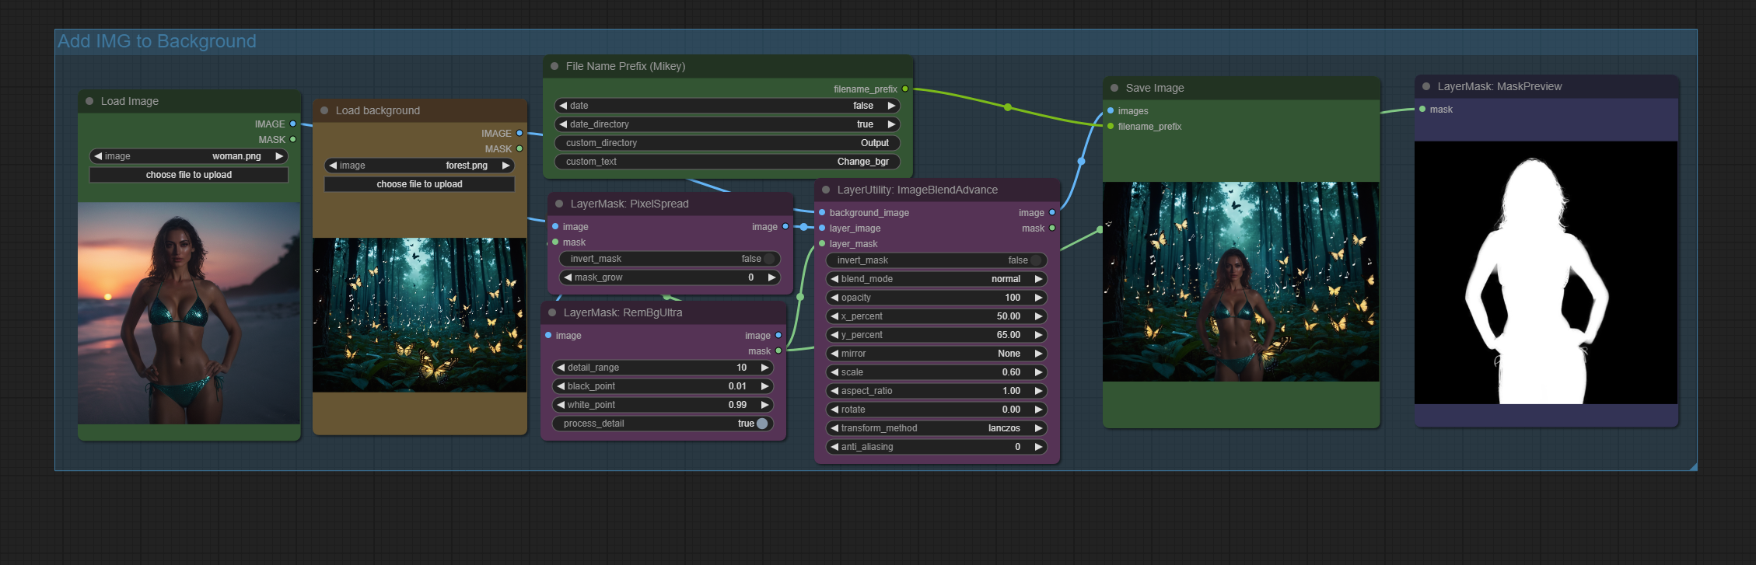Increase the opacity value with right arrow

click(1038, 298)
